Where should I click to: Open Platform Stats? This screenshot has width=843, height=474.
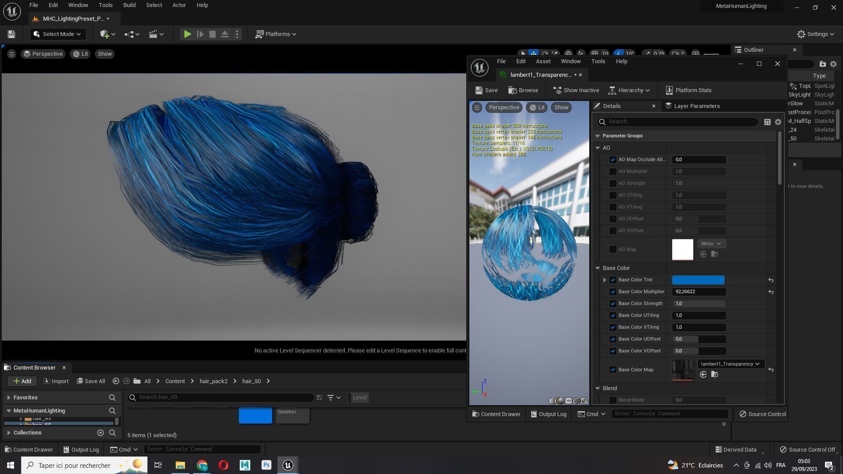(688, 90)
